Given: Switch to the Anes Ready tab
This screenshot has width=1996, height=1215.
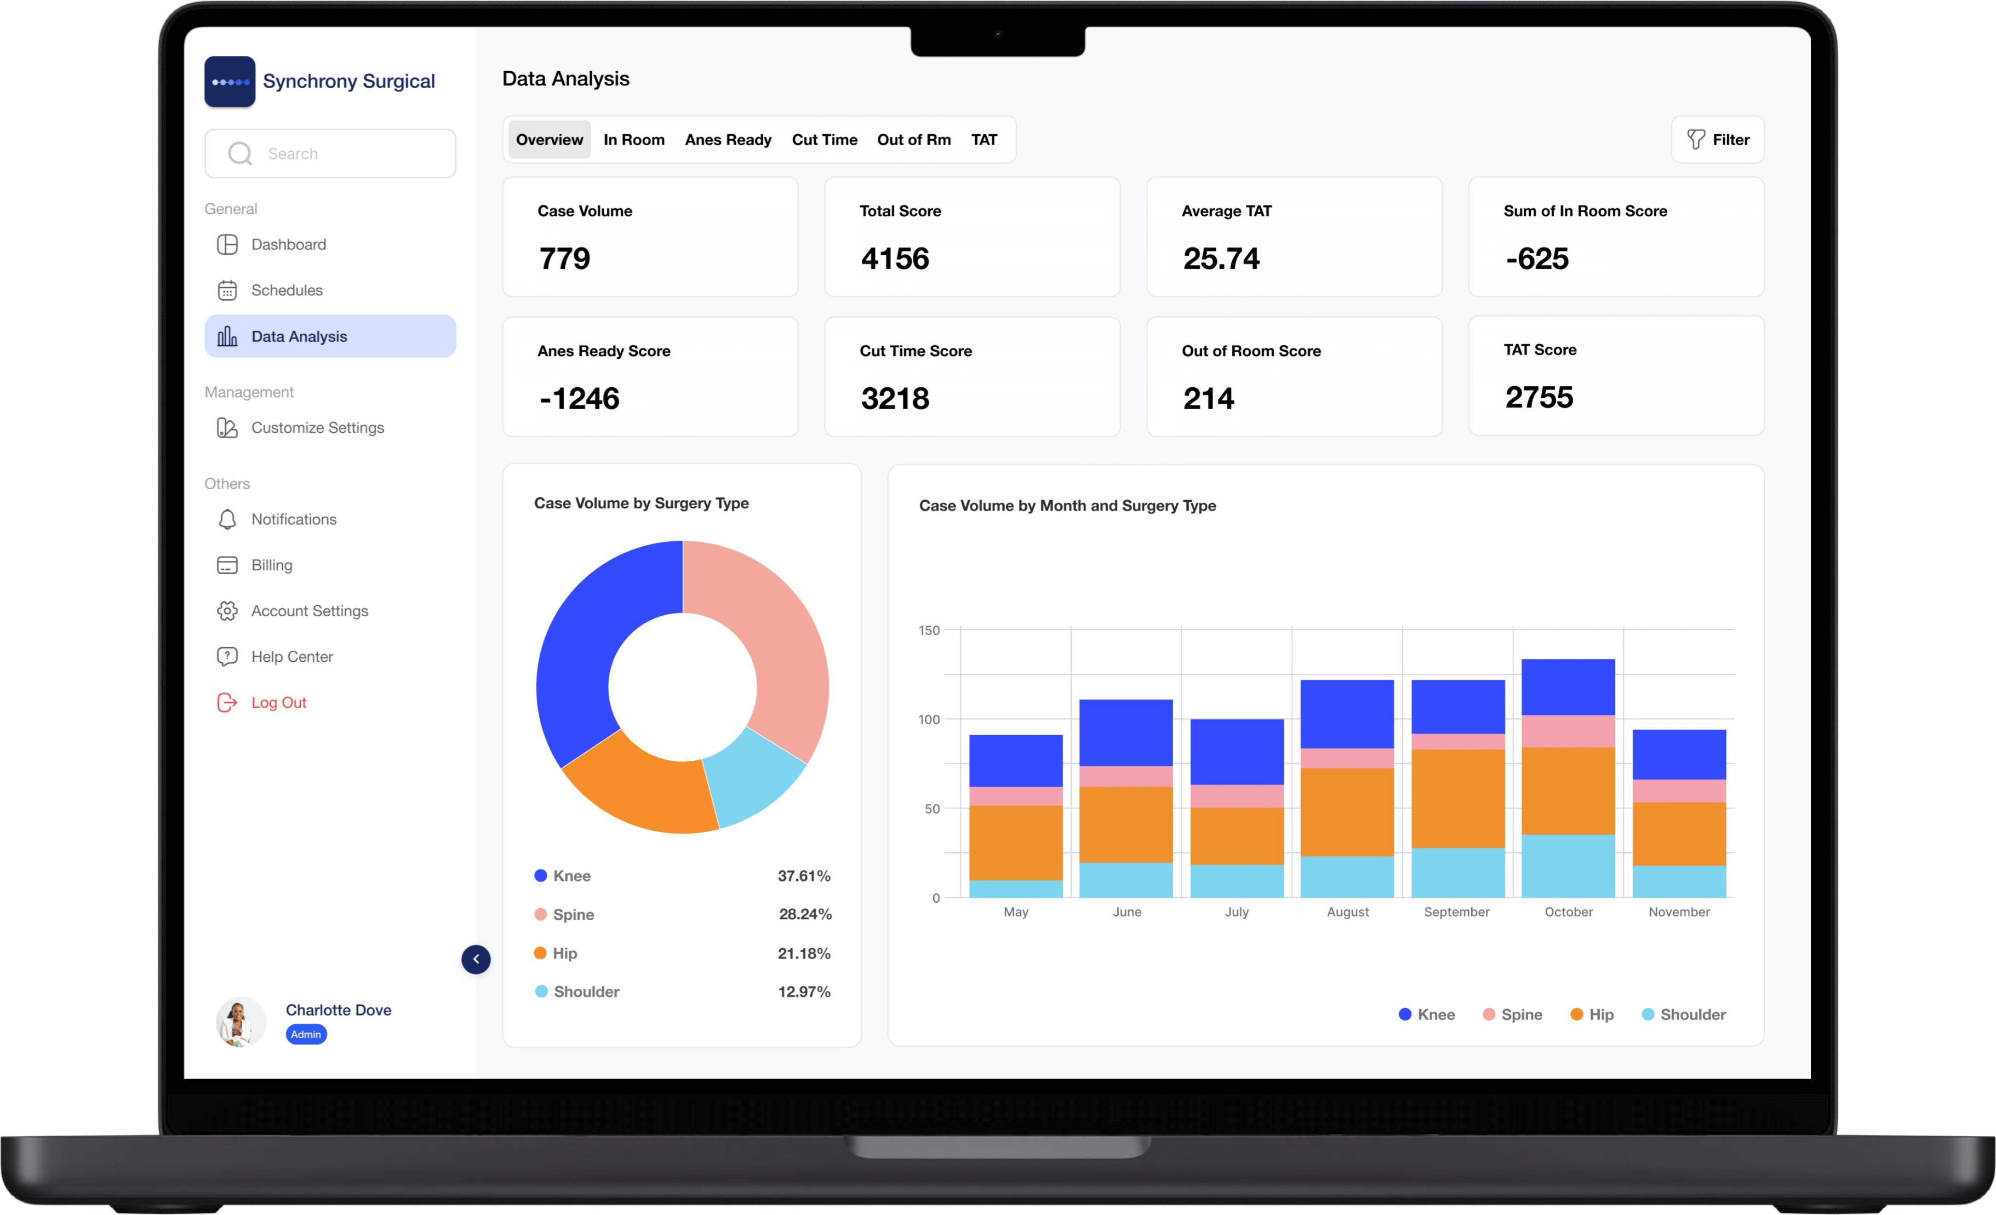Looking at the screenshot, I should click(728, 139).
